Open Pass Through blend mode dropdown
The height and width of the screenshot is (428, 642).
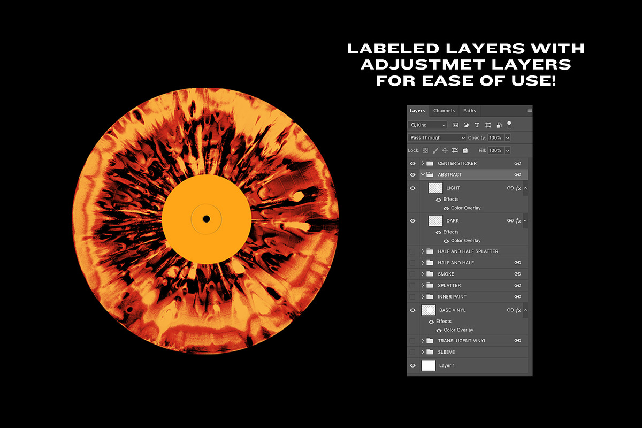(x=437, y=137)
